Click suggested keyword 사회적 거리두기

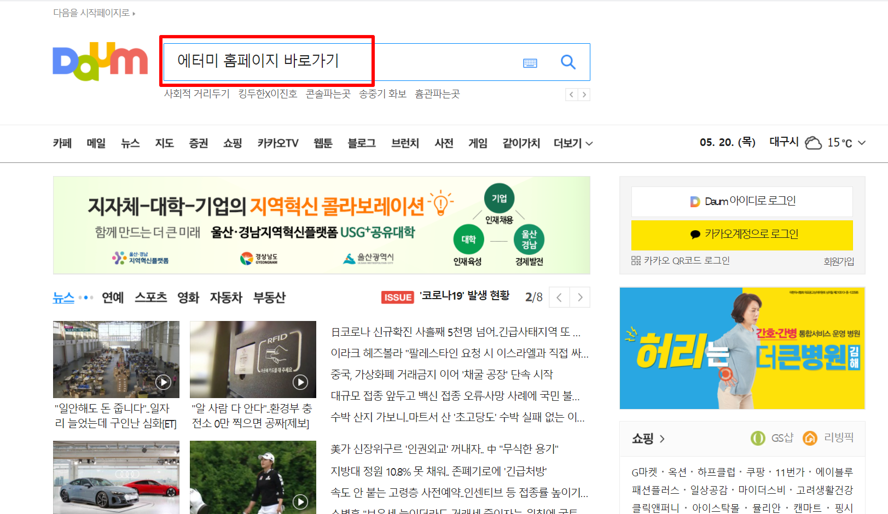[x=197, y=94]
